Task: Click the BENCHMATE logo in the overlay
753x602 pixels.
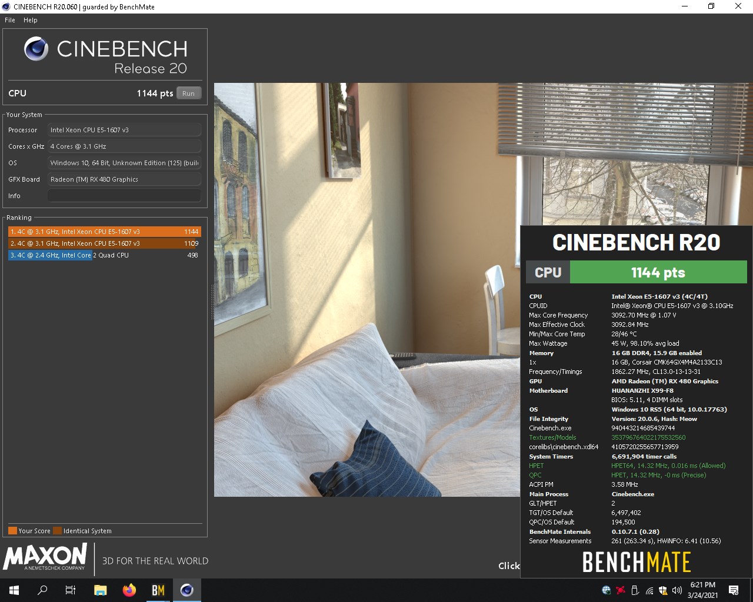Action: pyautogui.click(x=637, y=562)
